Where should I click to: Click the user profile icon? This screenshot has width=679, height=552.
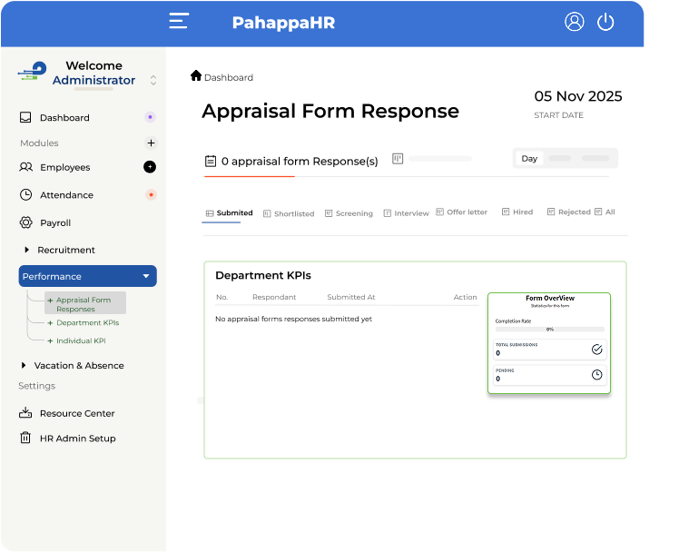(574, 22)
